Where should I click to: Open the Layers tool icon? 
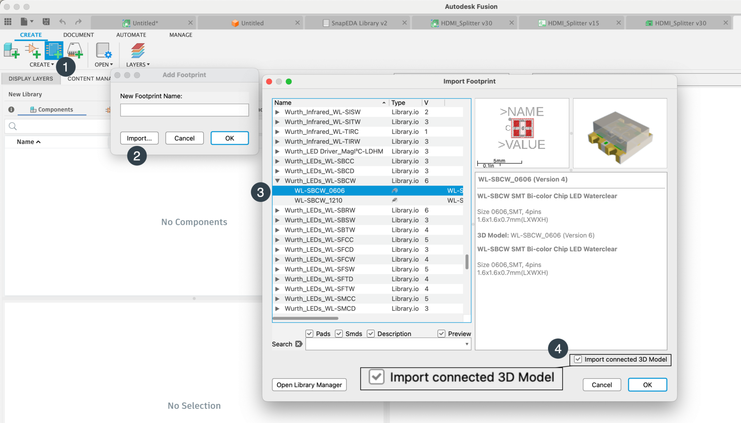click(x=137, y=50)
